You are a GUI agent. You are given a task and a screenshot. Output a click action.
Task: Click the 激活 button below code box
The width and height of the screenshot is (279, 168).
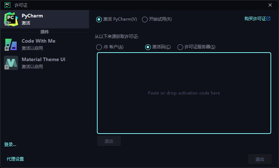pyautogui.click(x=109, y=141)
